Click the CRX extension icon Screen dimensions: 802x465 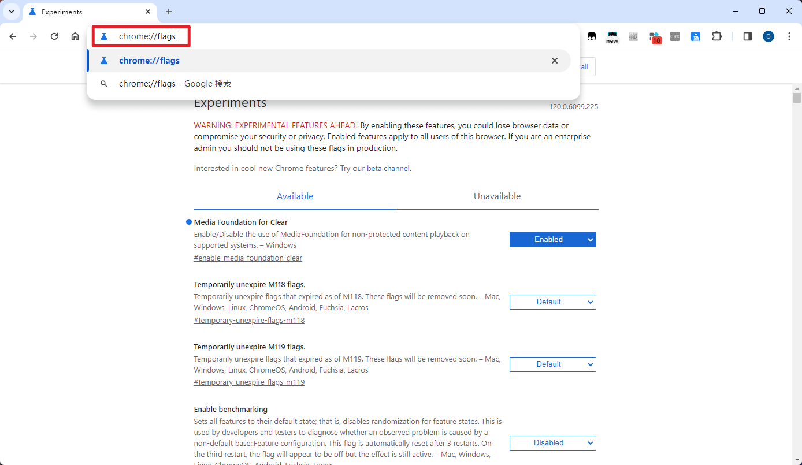pos(674,36)
